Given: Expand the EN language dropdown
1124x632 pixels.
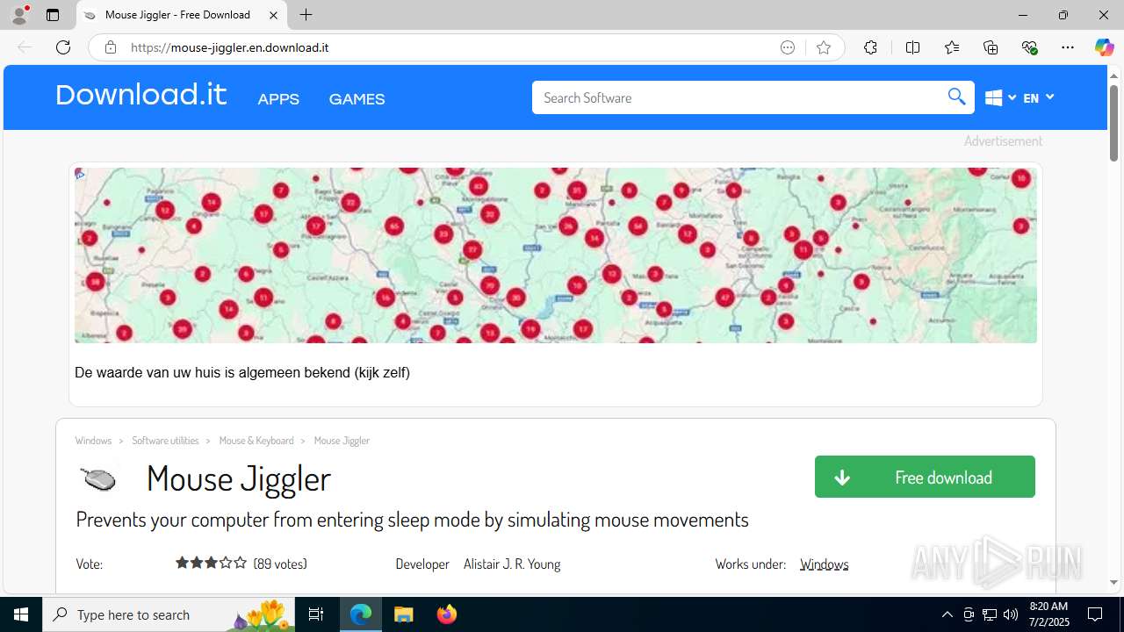Looking at the screenshot, I should tap(1038, 97).
